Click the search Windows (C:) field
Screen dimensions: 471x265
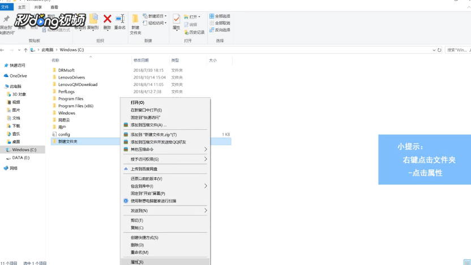(457, 50)
